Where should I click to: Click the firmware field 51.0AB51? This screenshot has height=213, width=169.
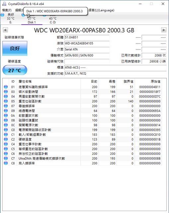point(87,37)
